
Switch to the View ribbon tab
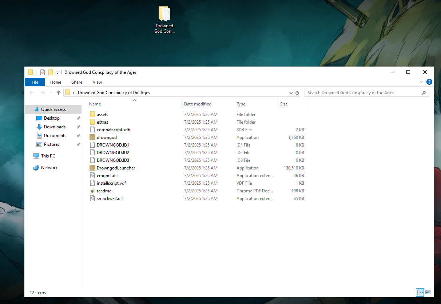(x=97, y=82)
